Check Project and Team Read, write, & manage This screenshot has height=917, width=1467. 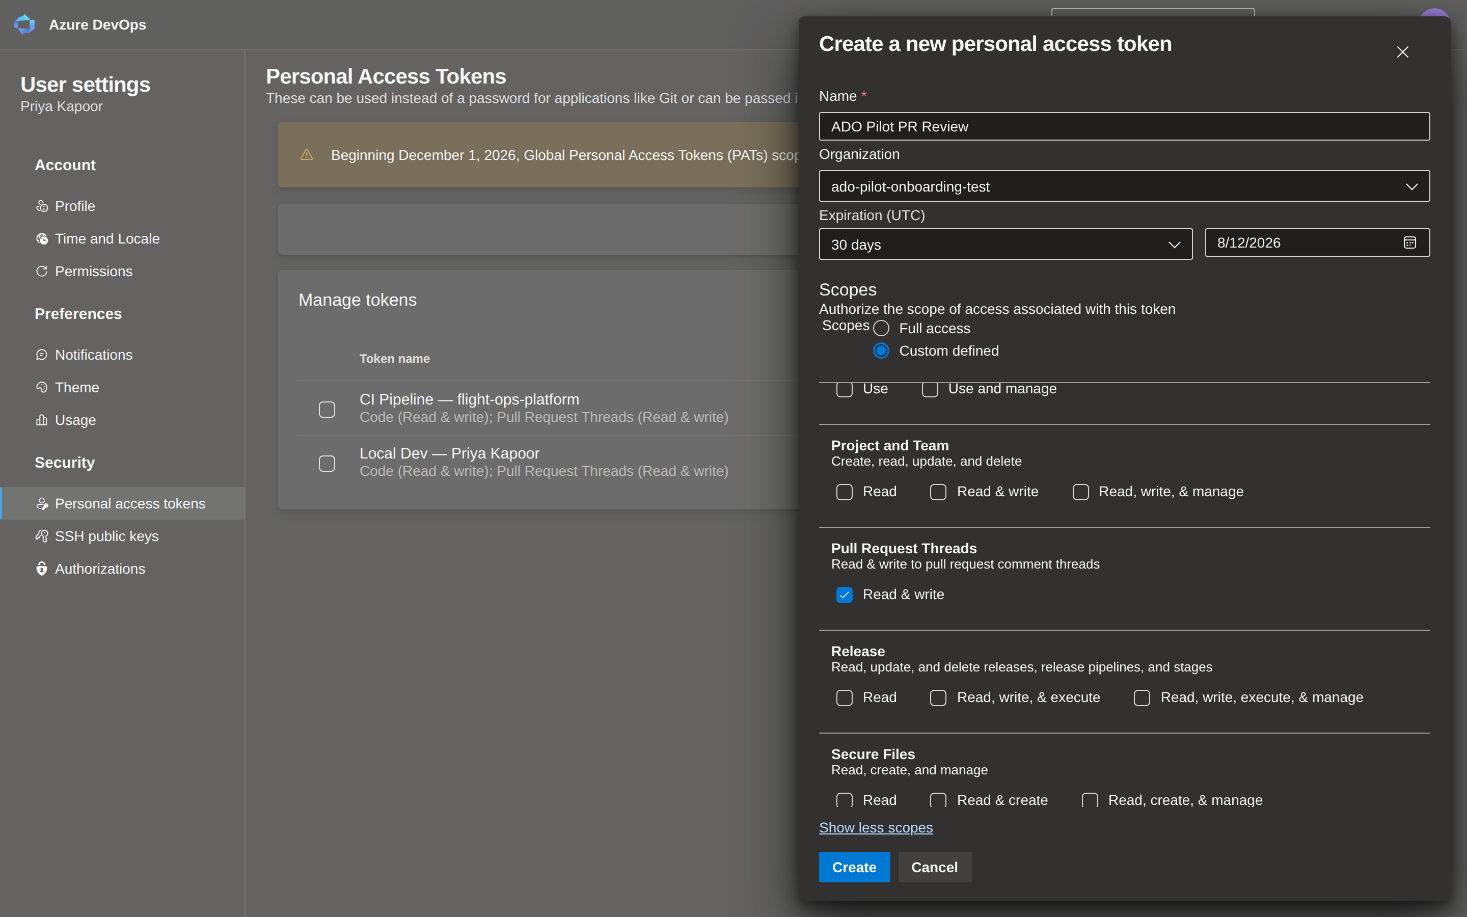point(1080,492)
